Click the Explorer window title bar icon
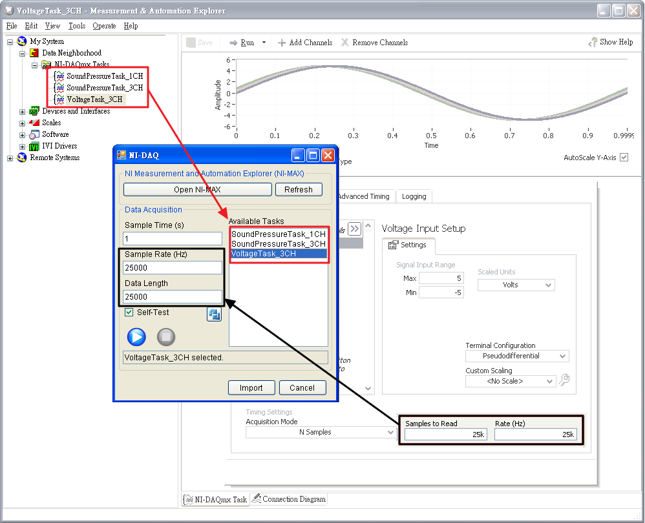The height and width of the screenshot is (523, 645). pyautogui.click(x=8, y=11)
